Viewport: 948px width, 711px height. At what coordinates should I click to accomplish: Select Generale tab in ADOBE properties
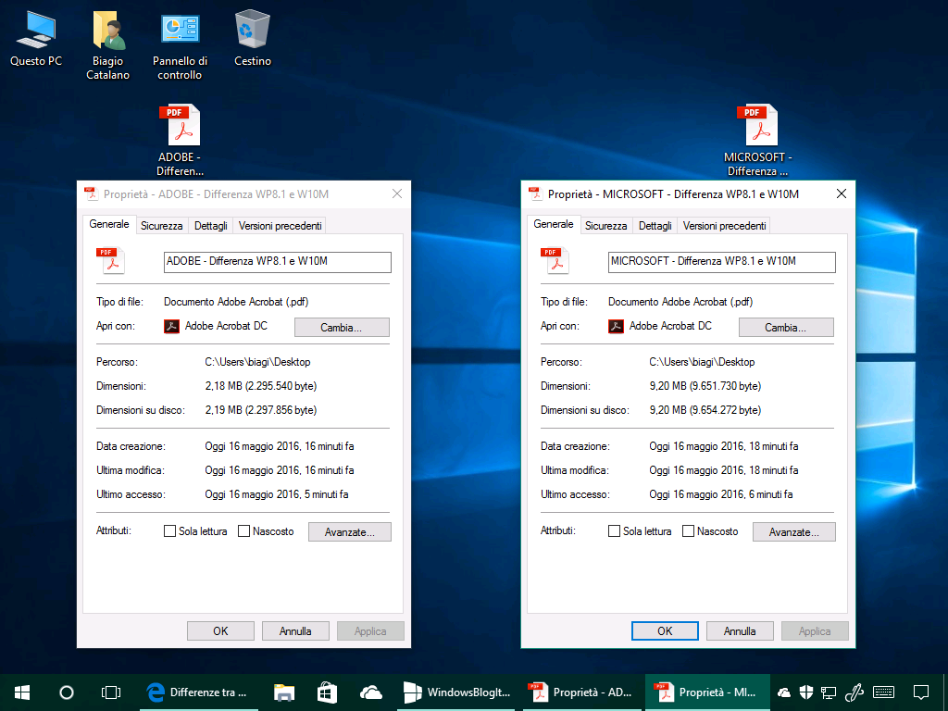pyautogui.click(x=109, y=224)
